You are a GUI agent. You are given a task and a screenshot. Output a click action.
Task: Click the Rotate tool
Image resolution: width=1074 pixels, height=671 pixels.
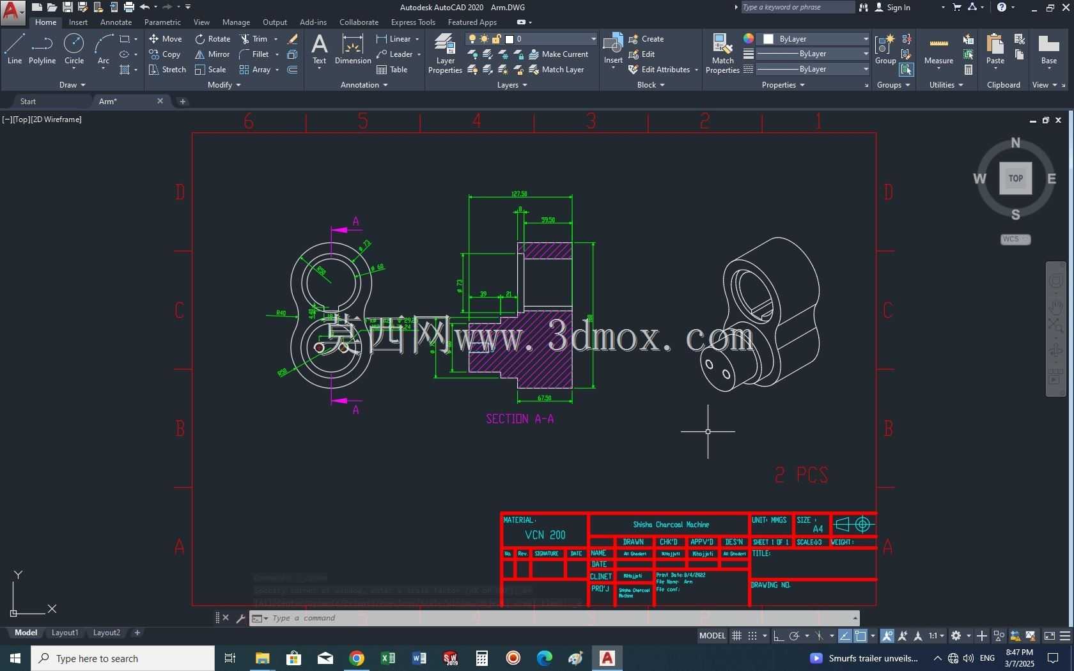click(213, 39)
